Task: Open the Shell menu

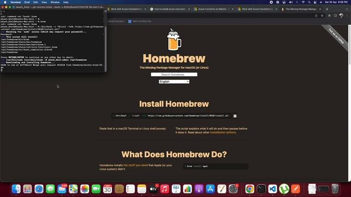Action: coord(27,2)
